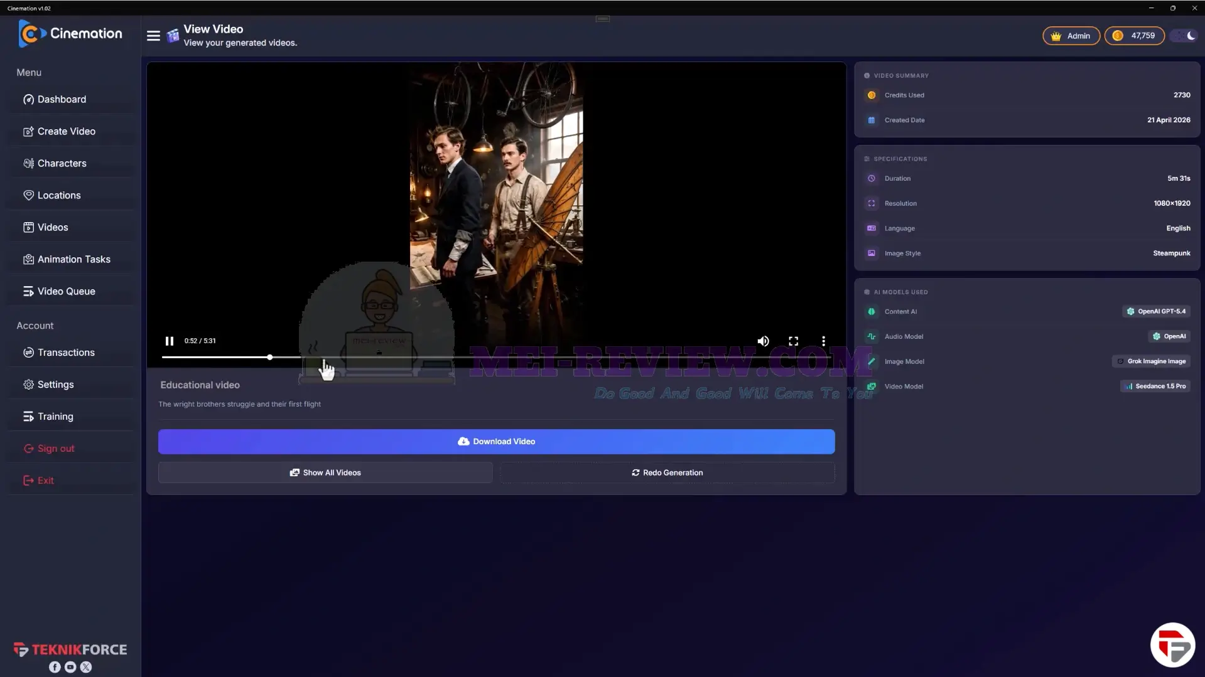The width and height of the screenshot is (1205, 677).
Task: Click the Cinemation logo
Action: click(70, 34)
